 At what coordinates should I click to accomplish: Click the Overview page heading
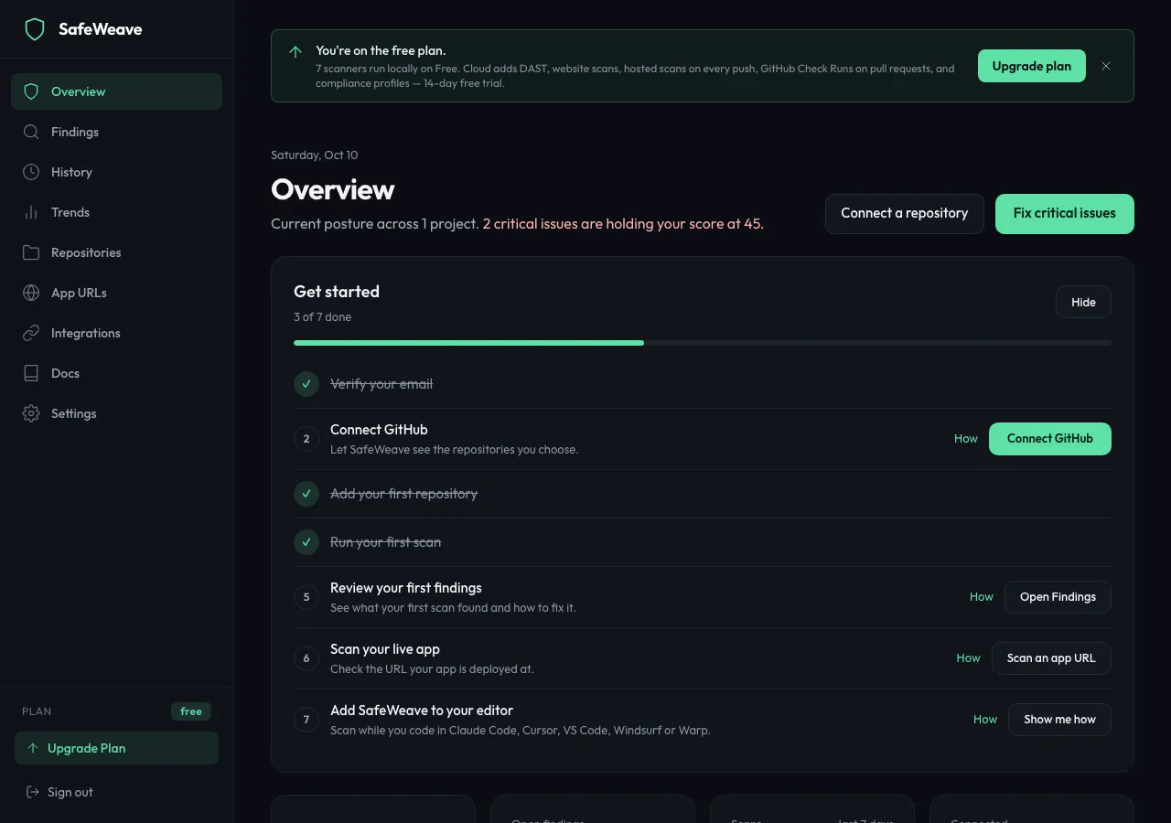(x=333, y=189)
